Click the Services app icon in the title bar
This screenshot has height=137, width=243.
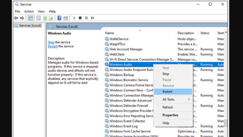pyautogui.click(x=17, y=4)
